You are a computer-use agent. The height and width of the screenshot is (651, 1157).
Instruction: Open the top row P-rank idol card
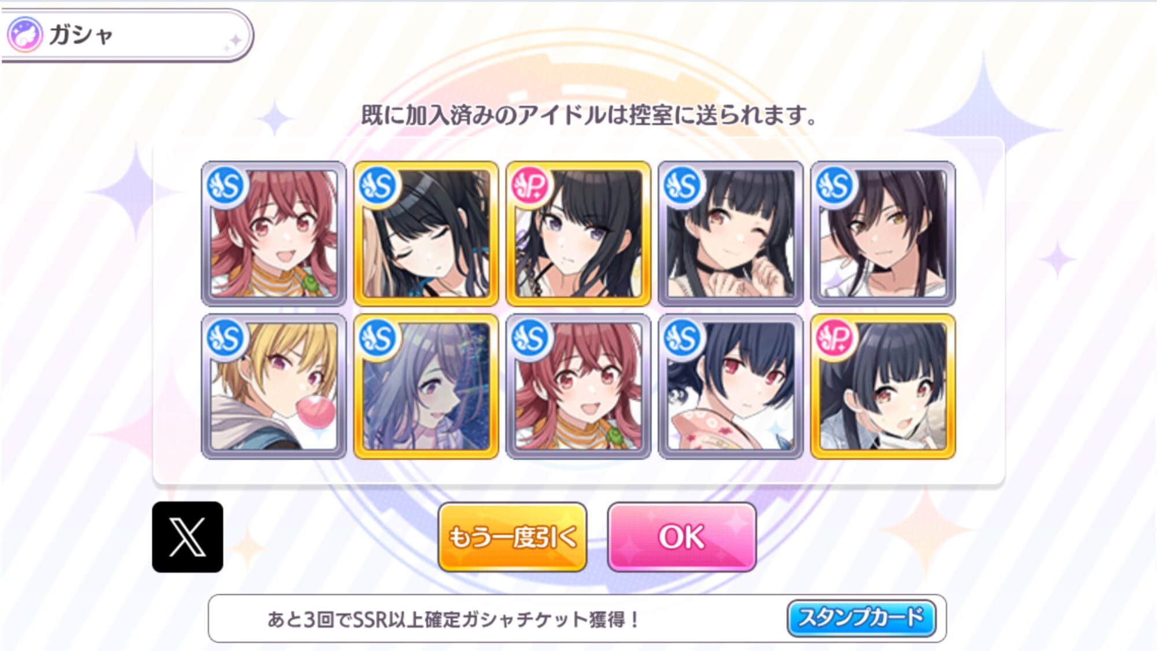(x=578, y=234)
